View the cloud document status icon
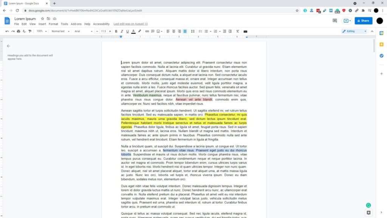This screenshot has width=387, height=218. click(54, 19)
